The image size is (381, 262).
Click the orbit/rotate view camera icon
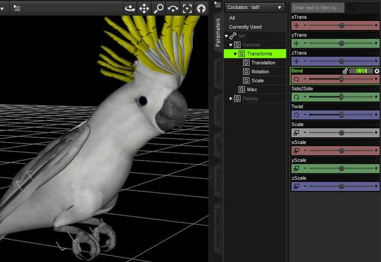coord(130,8)
